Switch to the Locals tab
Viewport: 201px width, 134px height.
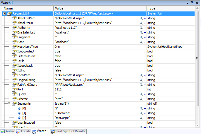click(23, 131)
